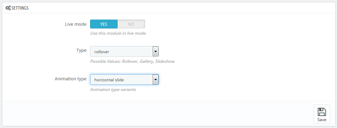Click the Save text under the disk icon
Image resolution: width=337 pixels, height=128 pixels.
(x=322, y=120)
